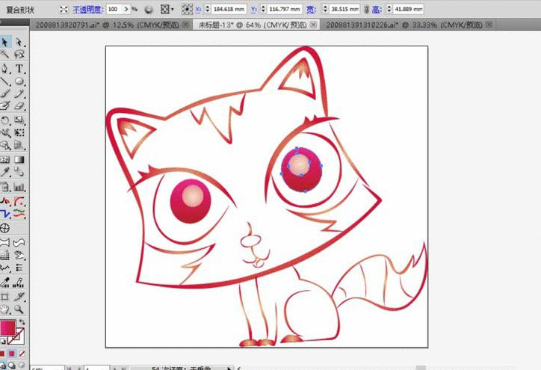The height and width of the screenshot is (370, 541).
Task: Activate the Type tool
Action: tap(19, 68)
